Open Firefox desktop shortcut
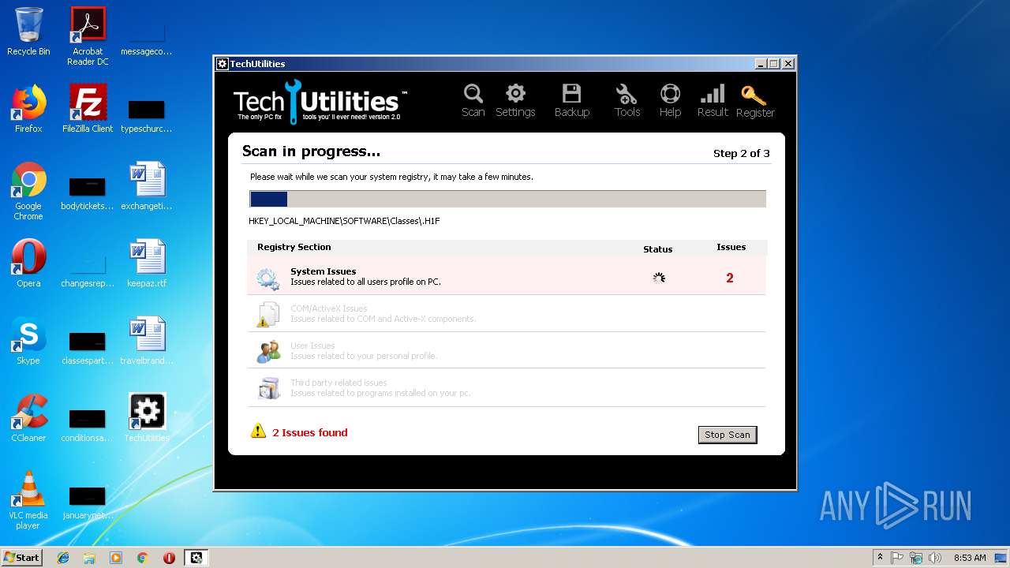1010x568 pixels. click(x=28, y=109)
